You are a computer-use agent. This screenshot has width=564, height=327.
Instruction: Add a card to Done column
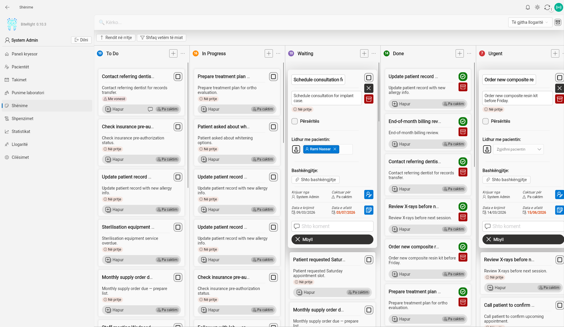(460, 53)
